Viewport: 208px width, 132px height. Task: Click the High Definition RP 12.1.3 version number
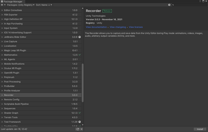coord(74,19)
